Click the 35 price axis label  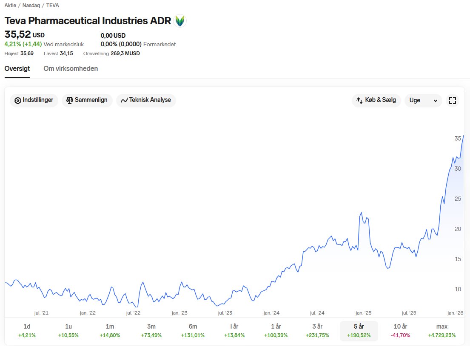click(x=458, y=138)
